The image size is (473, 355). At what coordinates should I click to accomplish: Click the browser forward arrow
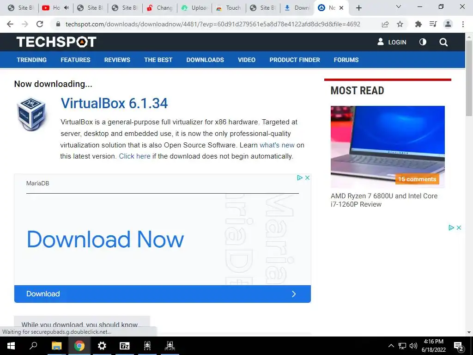(25, 24)
